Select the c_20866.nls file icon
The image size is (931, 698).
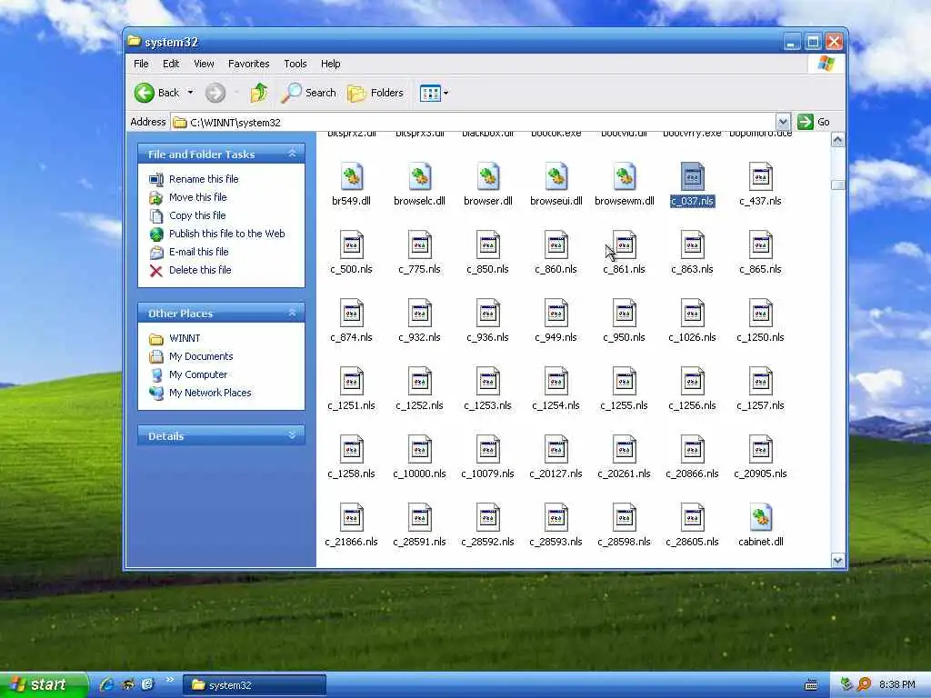click(692, 449)
